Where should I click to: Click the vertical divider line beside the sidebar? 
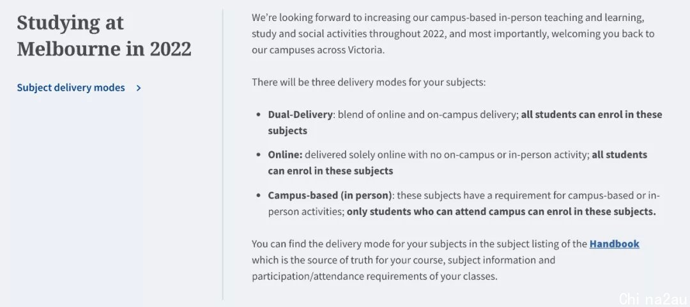[x=223, y=154]
